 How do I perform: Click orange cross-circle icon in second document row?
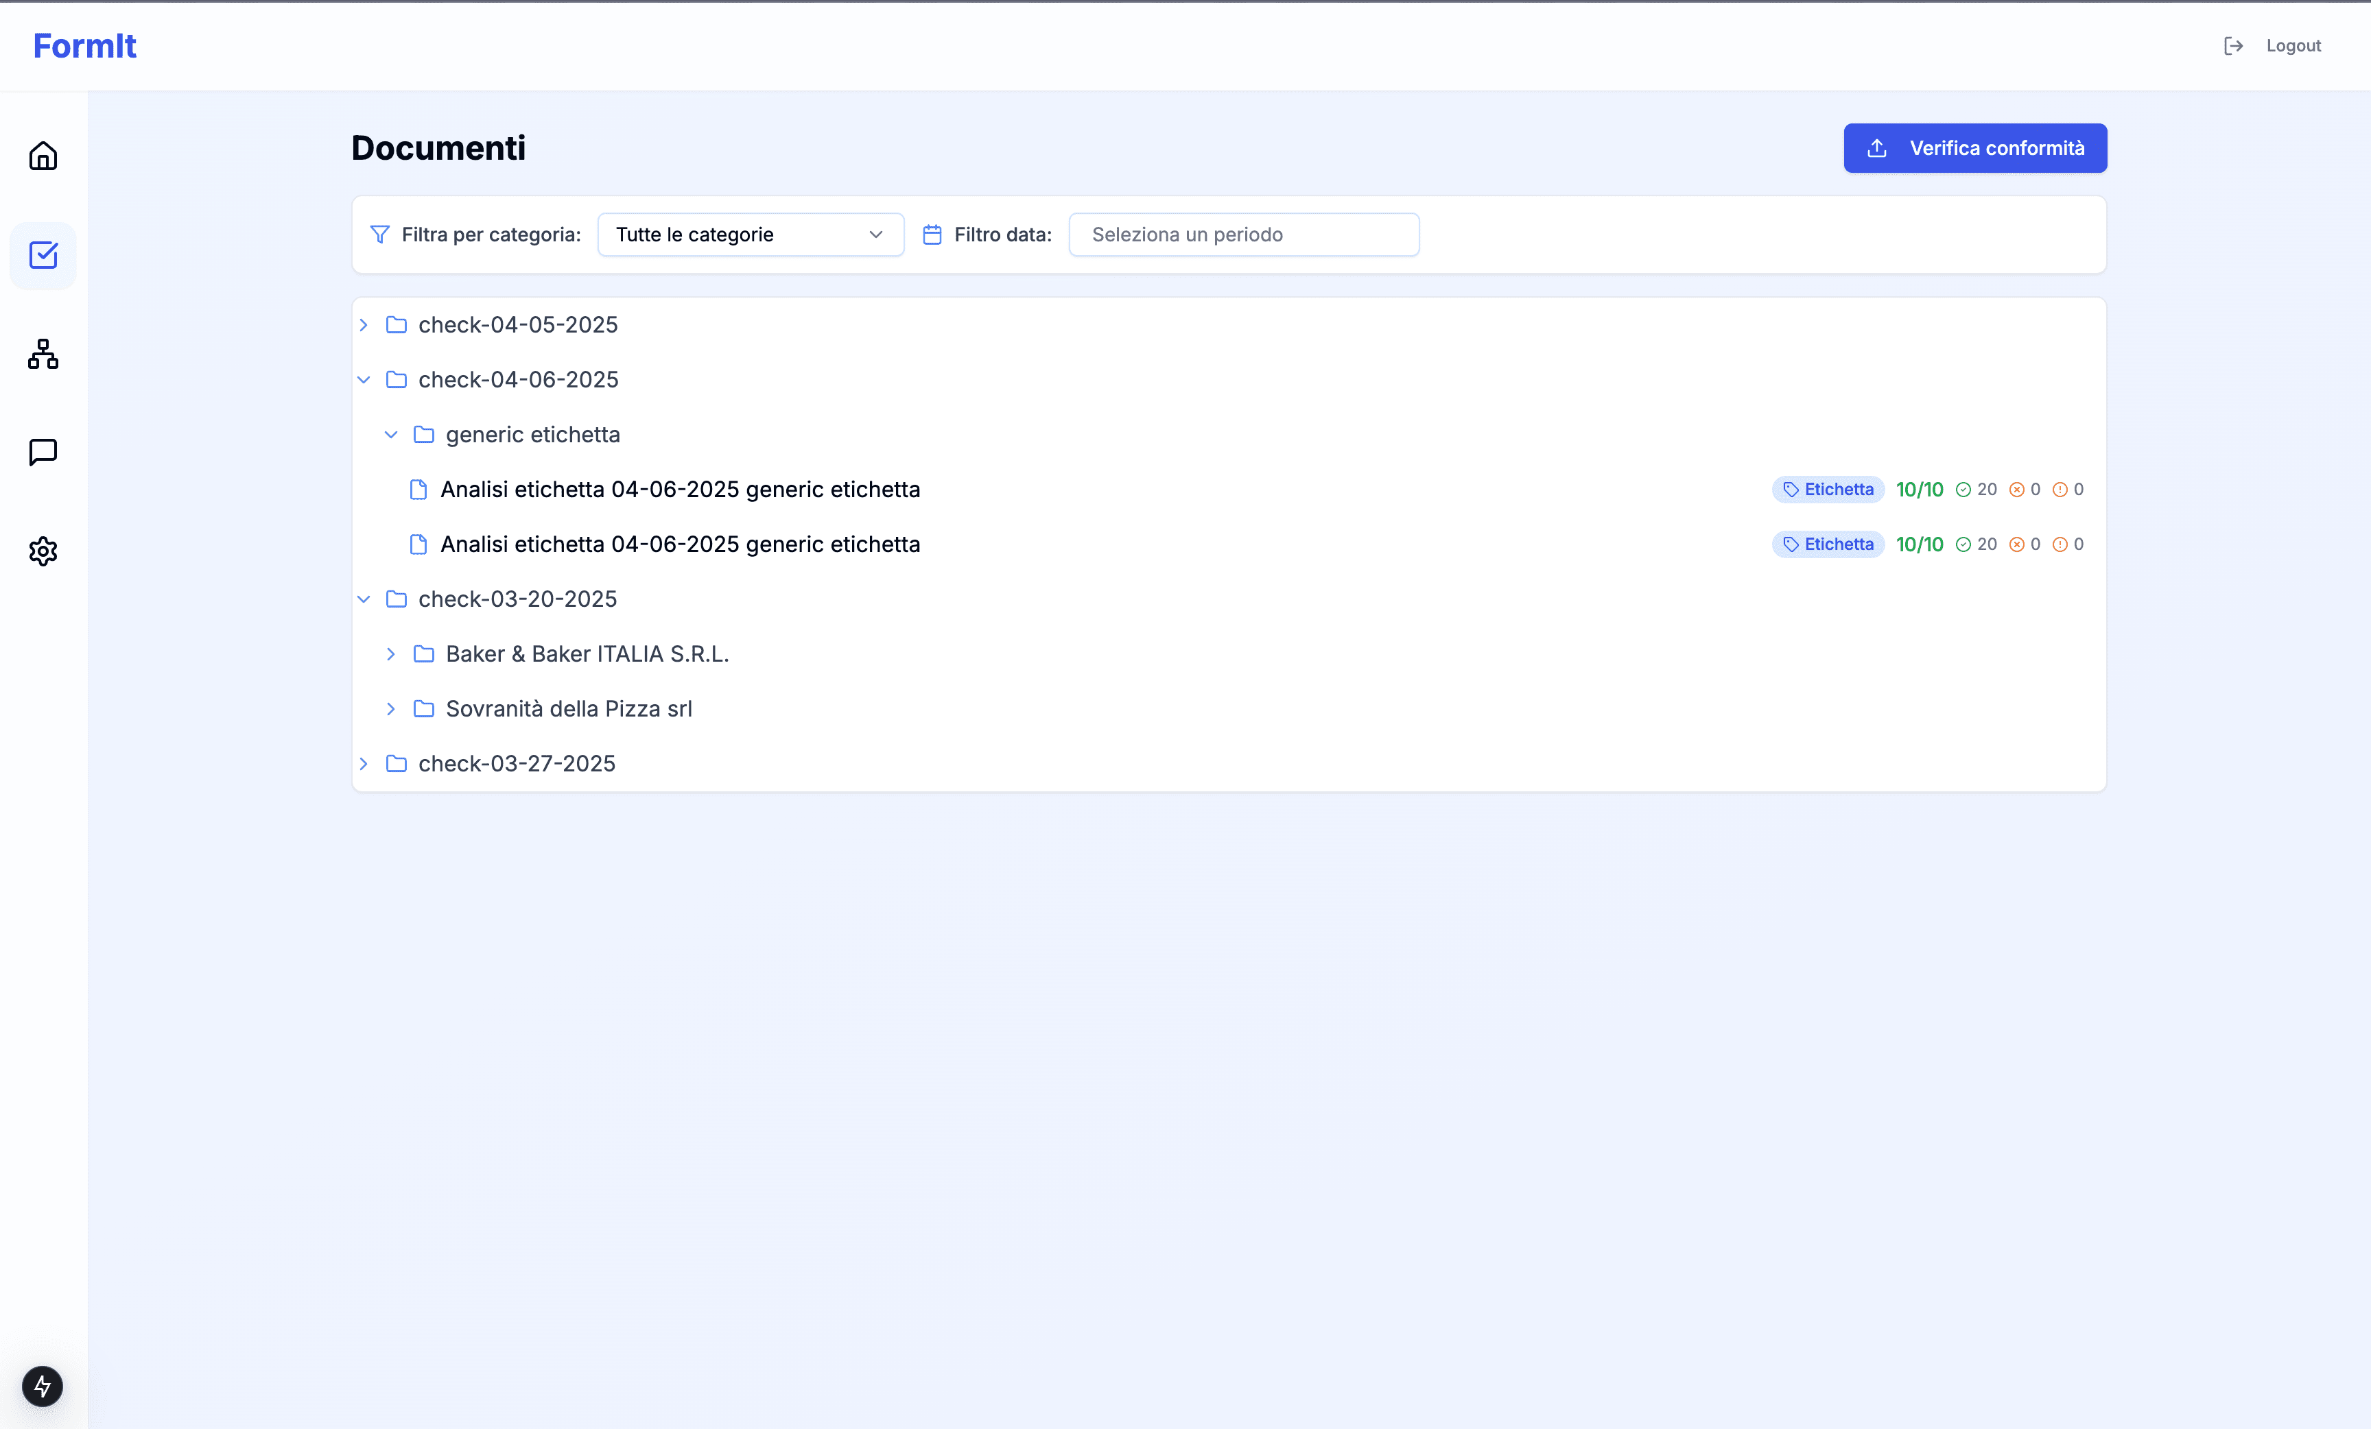point(2017,544)
